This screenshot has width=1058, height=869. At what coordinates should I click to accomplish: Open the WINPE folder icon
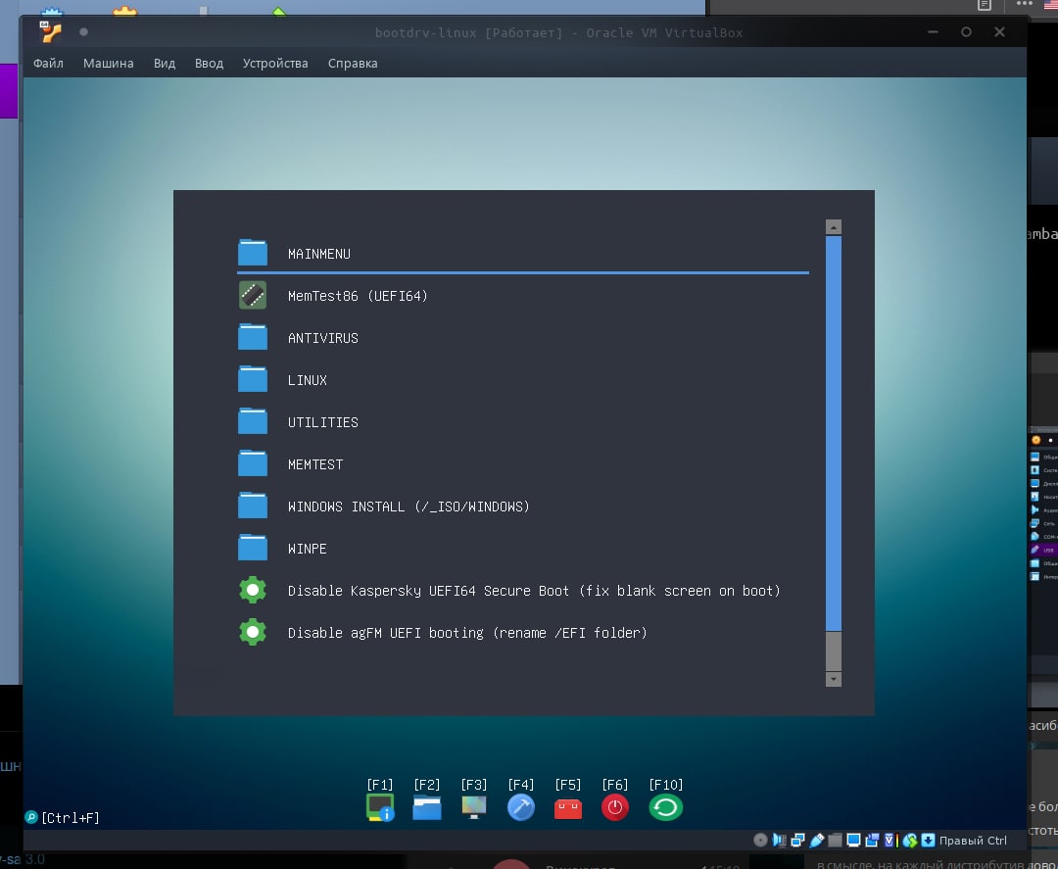coord(253,548)
